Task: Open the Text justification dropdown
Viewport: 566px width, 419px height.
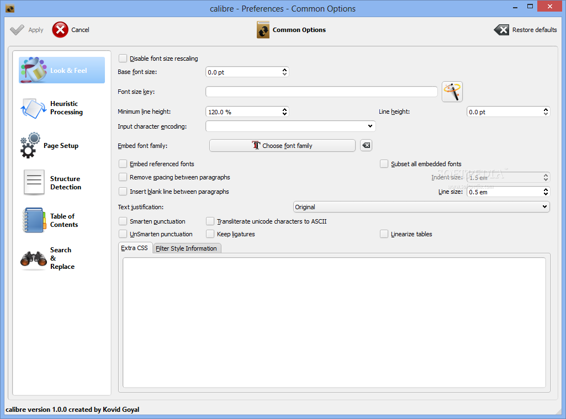Action: click(x=422, y=207)
